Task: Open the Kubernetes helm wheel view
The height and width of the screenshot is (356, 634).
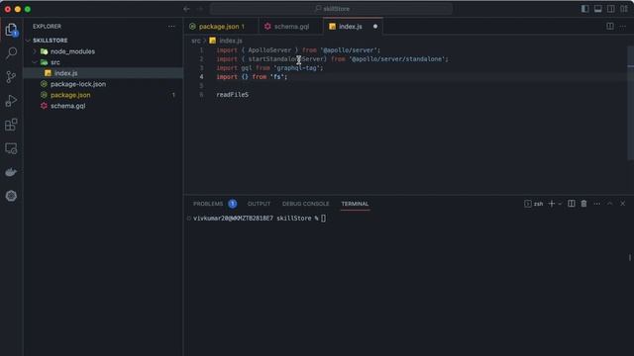Action: coord(11,196)
